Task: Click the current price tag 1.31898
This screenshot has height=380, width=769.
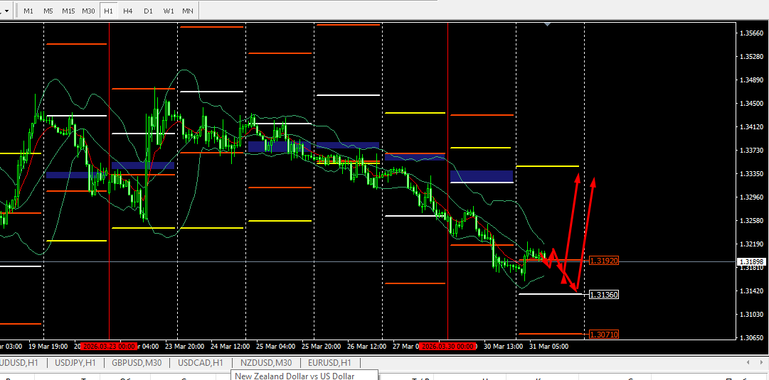Action: pos(751,262)
